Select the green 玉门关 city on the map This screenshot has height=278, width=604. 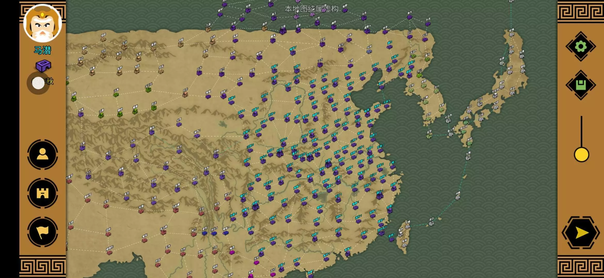[x=148, y=90]
